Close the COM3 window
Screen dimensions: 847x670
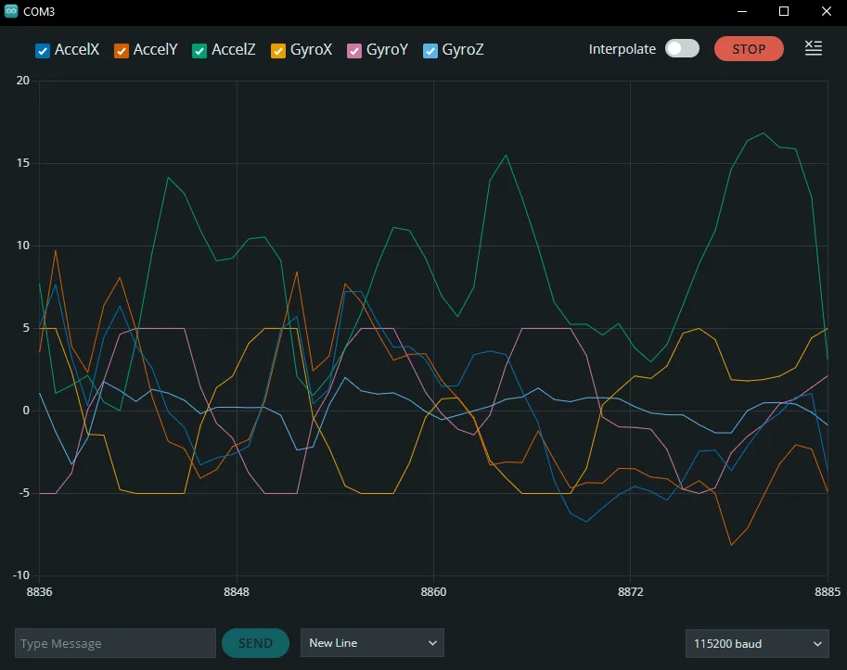[826, 11]
